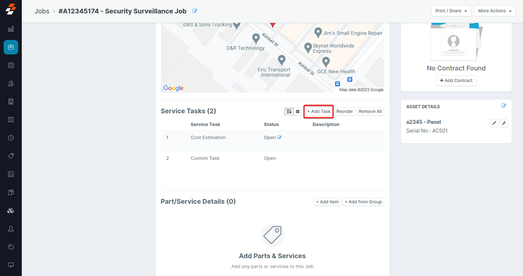
Task: Click Add from Group button
Action: click(363, 202)
